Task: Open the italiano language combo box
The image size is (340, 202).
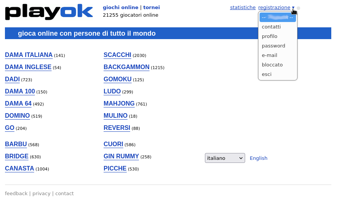Action: tap(225, 158)
